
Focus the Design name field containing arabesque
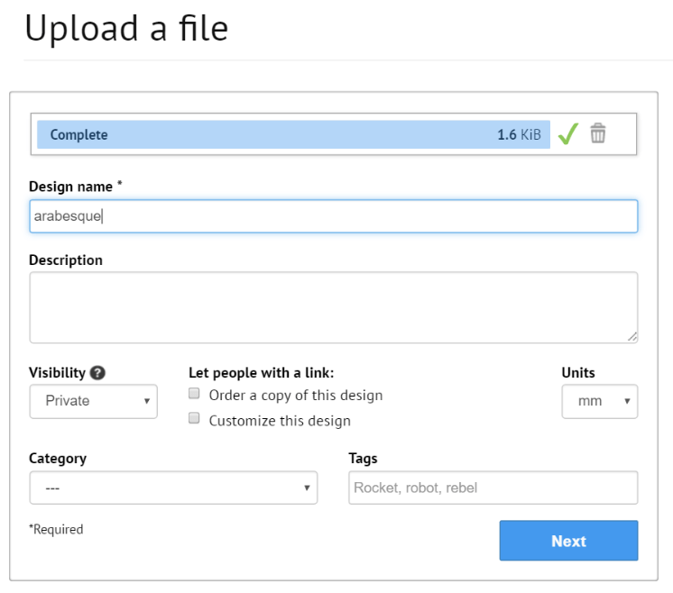334,216
